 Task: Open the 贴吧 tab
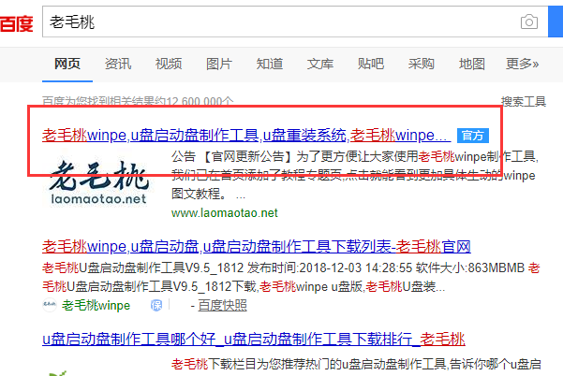371,64
